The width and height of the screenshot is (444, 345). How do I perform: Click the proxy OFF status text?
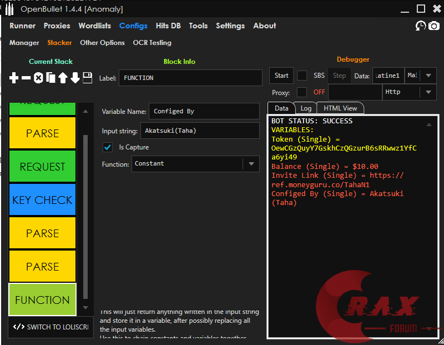click(x=319, y=92)
